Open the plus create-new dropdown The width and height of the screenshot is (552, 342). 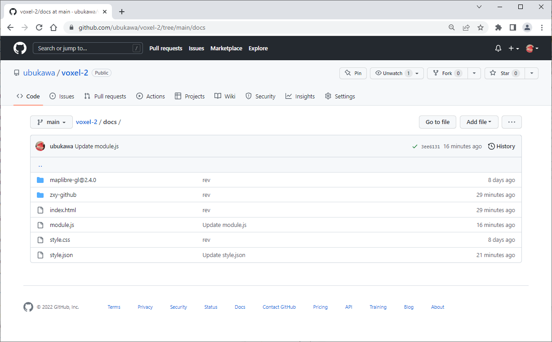pyautogui.click(x=514, y=48)
